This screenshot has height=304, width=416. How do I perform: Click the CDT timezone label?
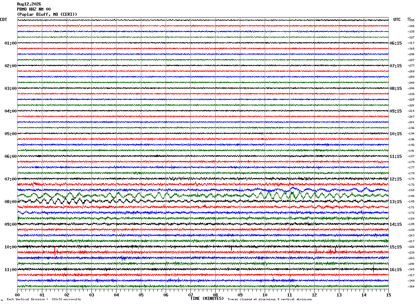point(3,20)
